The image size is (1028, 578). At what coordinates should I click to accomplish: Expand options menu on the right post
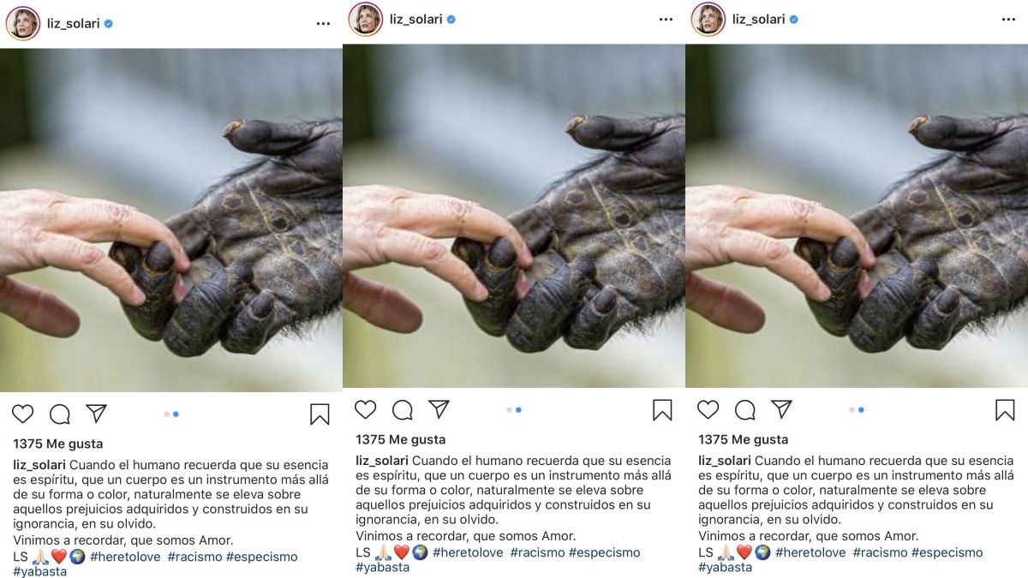(x=1008, y=20)
